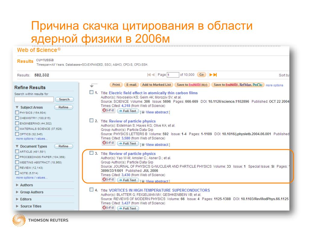Open more options / values under Document Types
The width and height of the screenshot is (309, 232).
coord(32,178)
